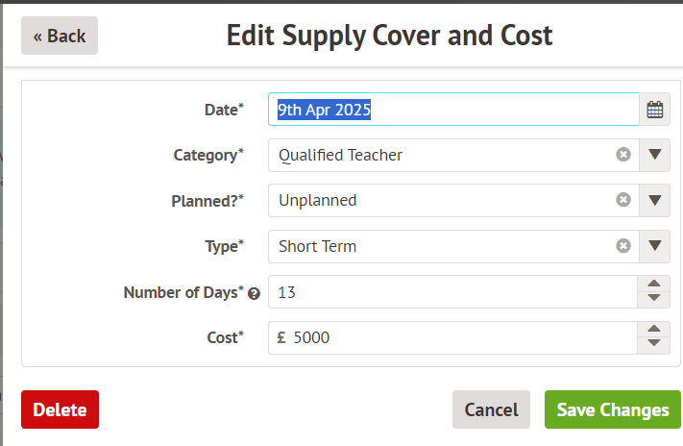Decrease Cost using the down arrow
This screenshot has height=446, width=683.
pos(654,343)
